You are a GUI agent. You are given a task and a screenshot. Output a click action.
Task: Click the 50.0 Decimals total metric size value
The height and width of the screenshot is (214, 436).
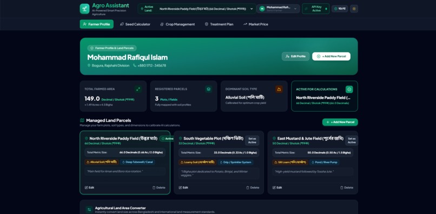[x=329, y=153]
